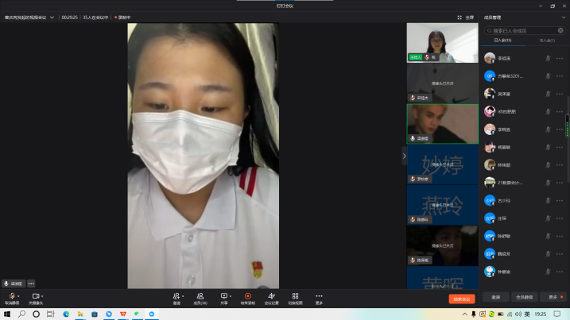Click the 全员静音 mute all button

point(524,297)
